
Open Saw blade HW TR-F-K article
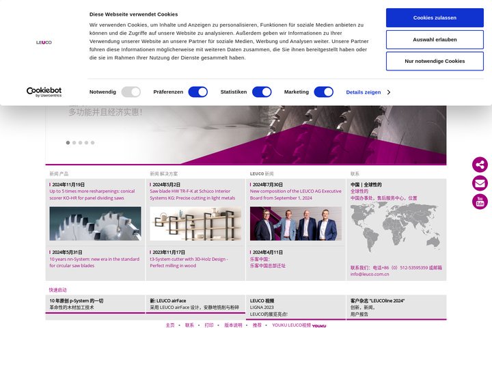click(192, 195)
